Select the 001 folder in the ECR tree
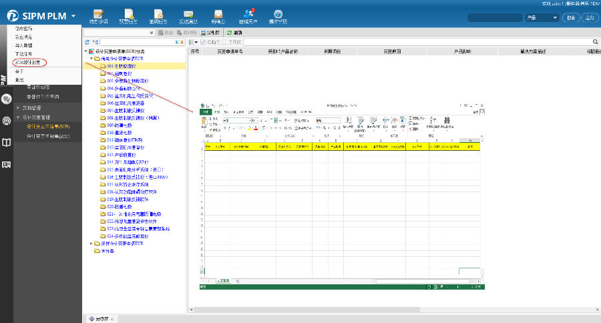Image resolution: width=601 pixels, height=323 pixels. (120, 66)
